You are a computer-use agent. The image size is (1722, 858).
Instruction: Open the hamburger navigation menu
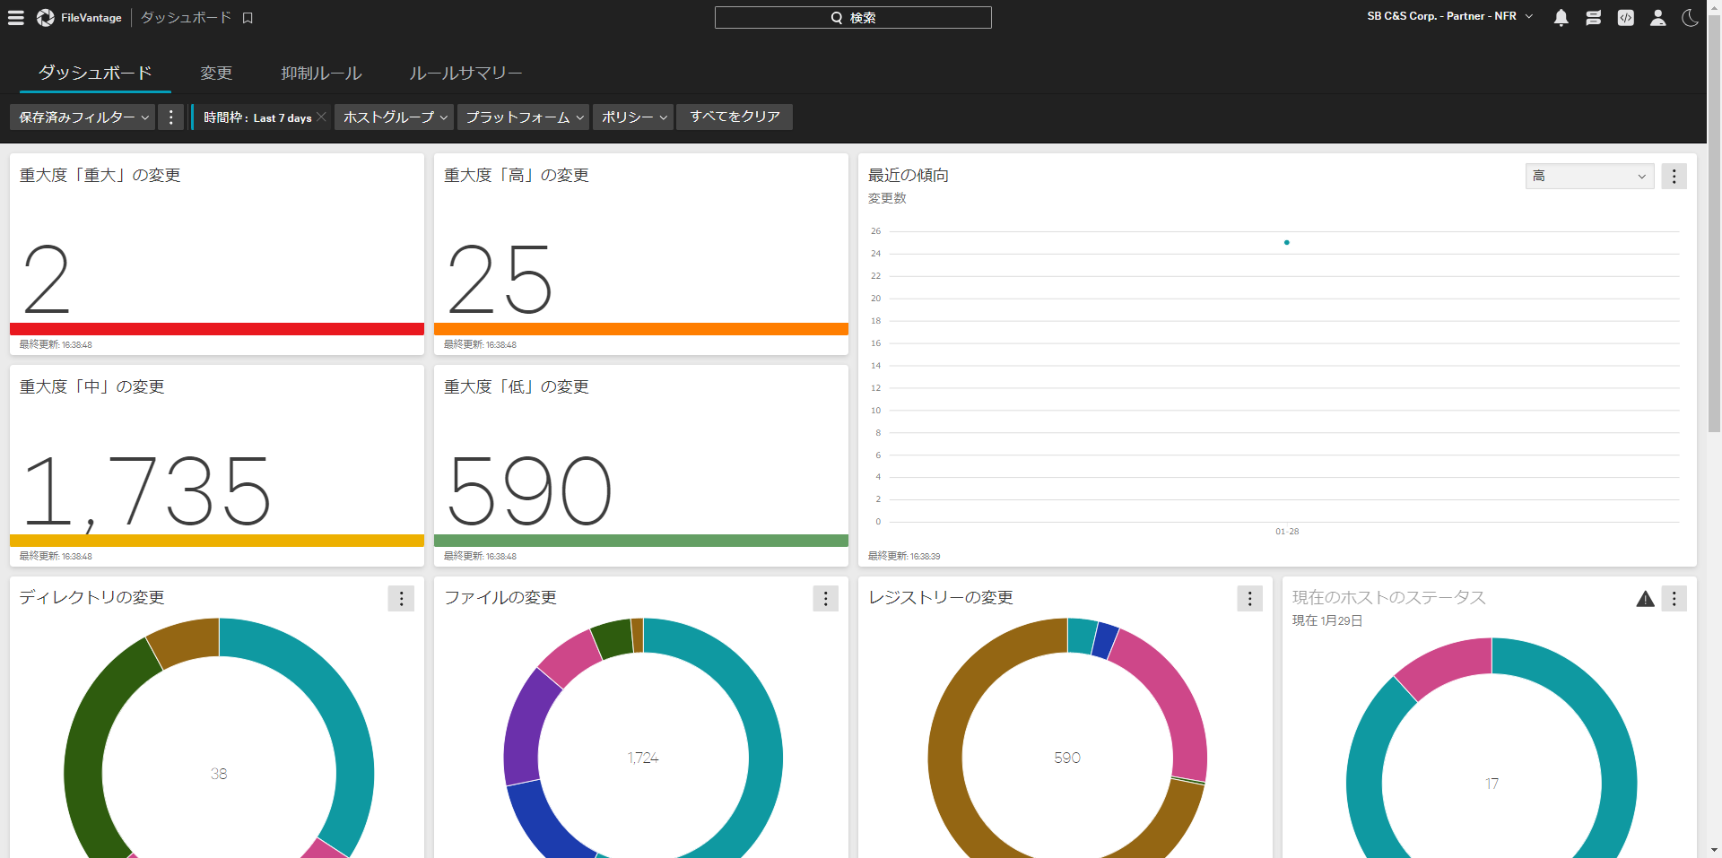pos(16,18)
